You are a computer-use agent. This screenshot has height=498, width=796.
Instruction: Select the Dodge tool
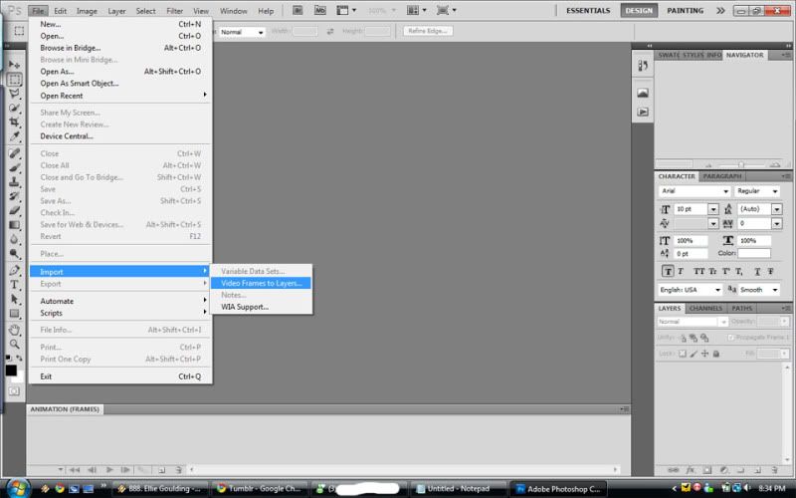pos(14,253)
